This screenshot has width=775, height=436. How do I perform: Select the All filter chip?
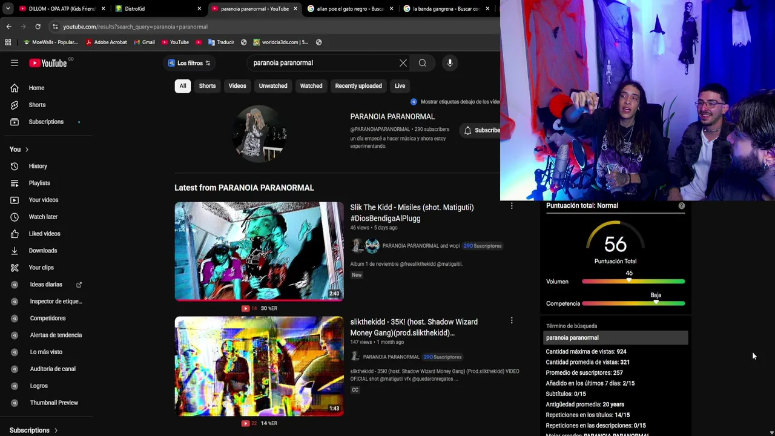pos(182,86)
